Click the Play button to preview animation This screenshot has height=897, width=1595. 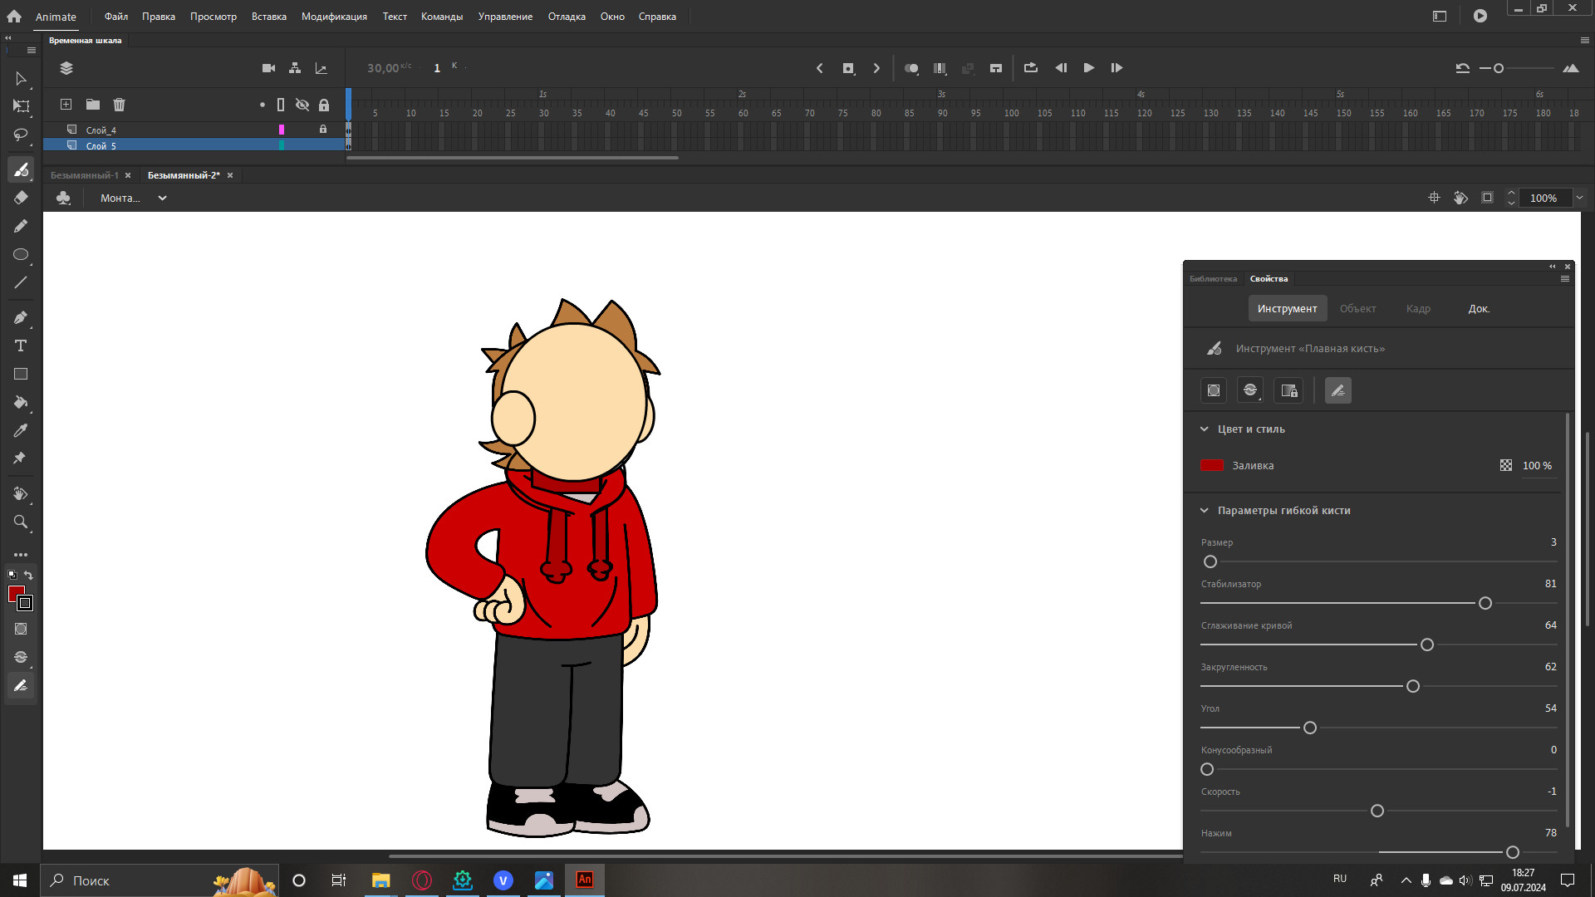1088,68
